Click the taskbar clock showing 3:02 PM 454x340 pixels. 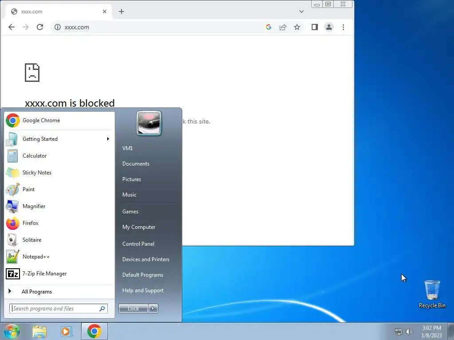click(x=431, y=332)
